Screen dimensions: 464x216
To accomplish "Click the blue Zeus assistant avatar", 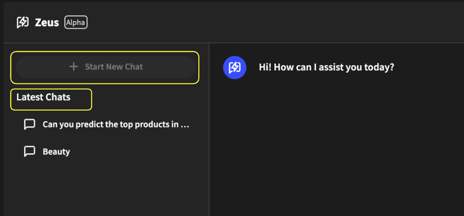I will pyautogui.click(x=234, y=67).
